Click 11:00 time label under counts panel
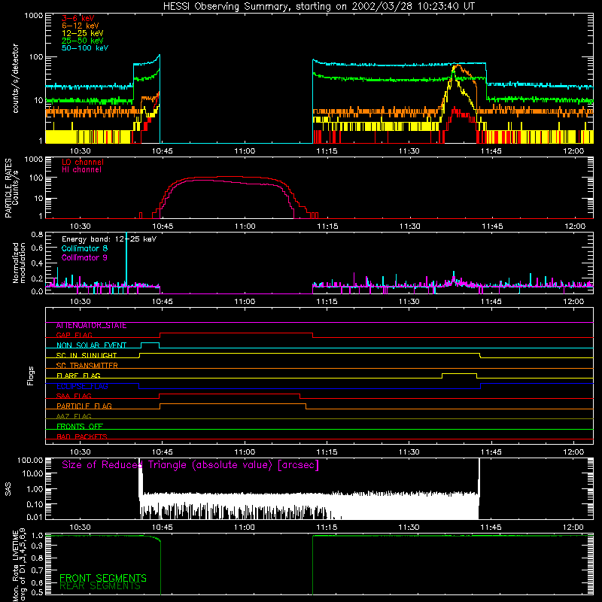 click(x=245, y=151)
